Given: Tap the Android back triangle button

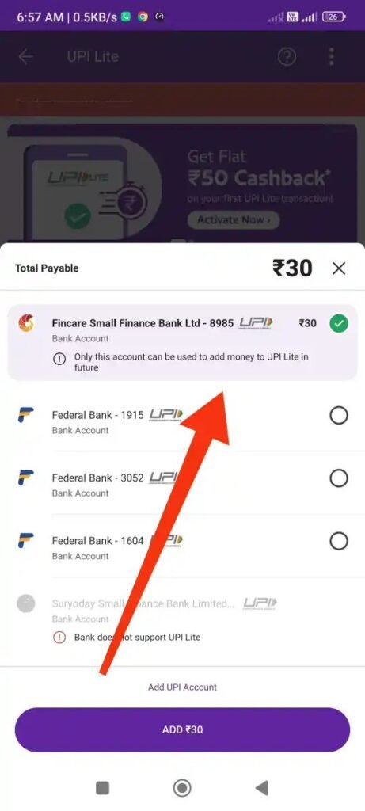Looking at the screenshot, I should pyautogui.click(x=261, y=788).
